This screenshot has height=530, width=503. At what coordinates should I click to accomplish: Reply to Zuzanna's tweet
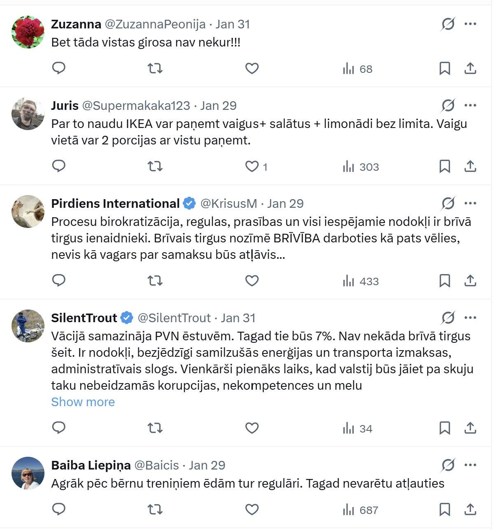click(x=59, y=68)
